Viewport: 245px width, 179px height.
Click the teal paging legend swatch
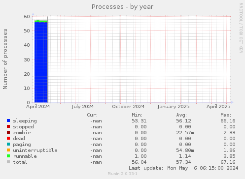(x=8, y=144)
